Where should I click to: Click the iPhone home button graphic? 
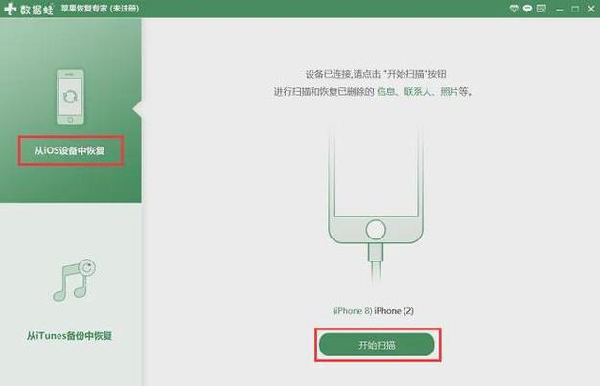click(376, 230)
